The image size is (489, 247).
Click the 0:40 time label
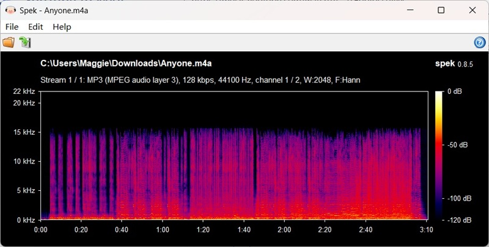[122, 230]
